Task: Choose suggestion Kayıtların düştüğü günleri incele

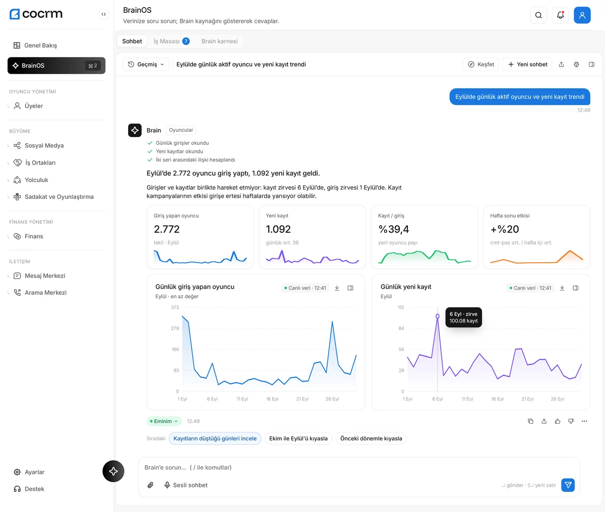Action: 215,438
